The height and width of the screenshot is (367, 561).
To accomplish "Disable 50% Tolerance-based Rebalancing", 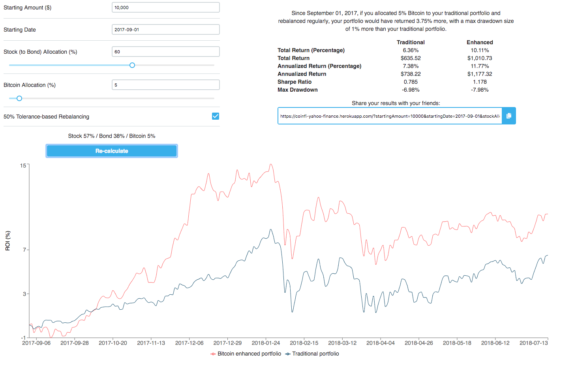I will [215, 116].
